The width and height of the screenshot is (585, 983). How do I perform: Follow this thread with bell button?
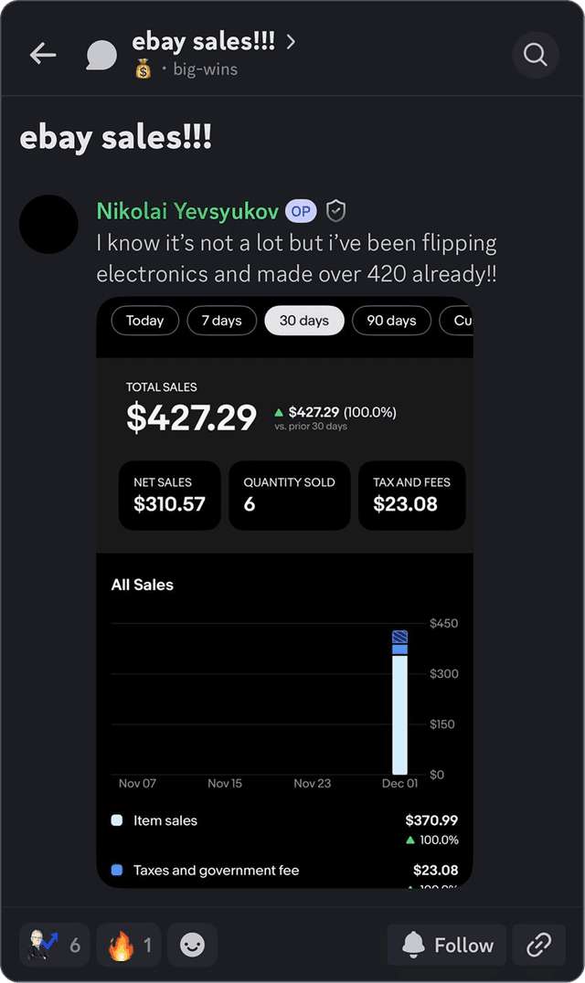(x=447, y=945)
